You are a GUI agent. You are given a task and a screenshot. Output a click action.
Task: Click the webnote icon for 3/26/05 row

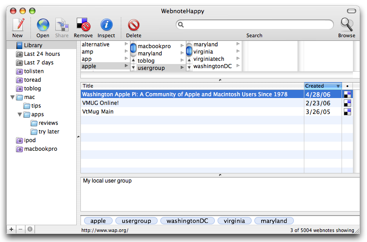tap(347, 112)
